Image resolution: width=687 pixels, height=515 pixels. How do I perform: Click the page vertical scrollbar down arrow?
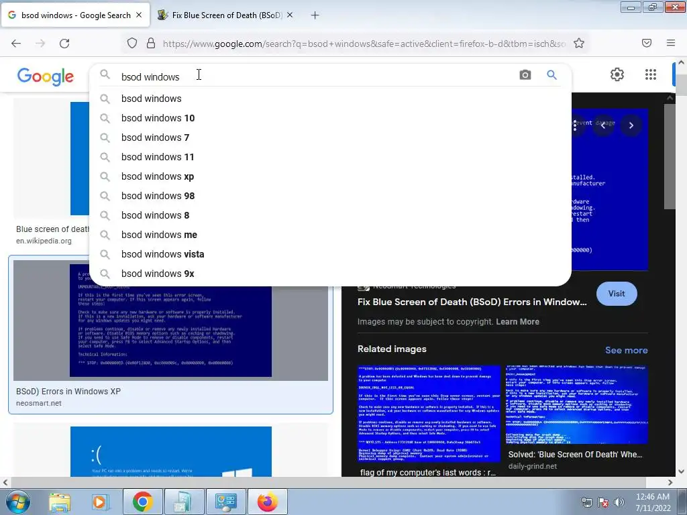point(682,471)
